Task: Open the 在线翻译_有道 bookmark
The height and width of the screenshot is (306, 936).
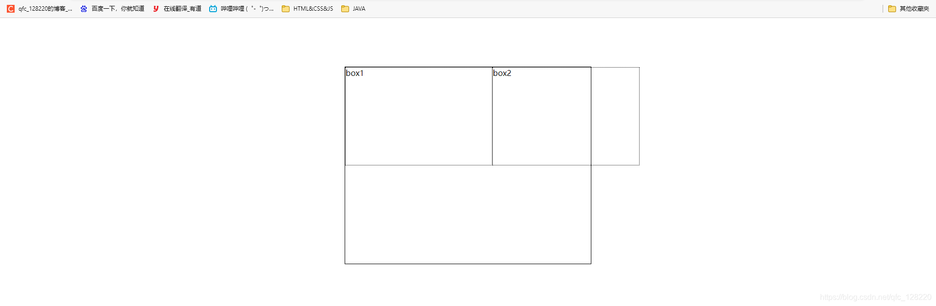Action: pyautogui.click(x=177, y=9)
